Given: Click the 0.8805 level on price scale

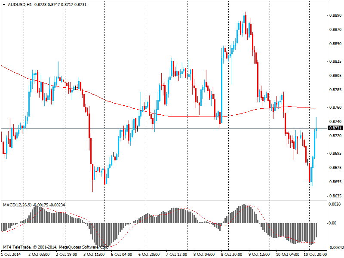Looking at the screenshot, I should click(x=335, y=76).
